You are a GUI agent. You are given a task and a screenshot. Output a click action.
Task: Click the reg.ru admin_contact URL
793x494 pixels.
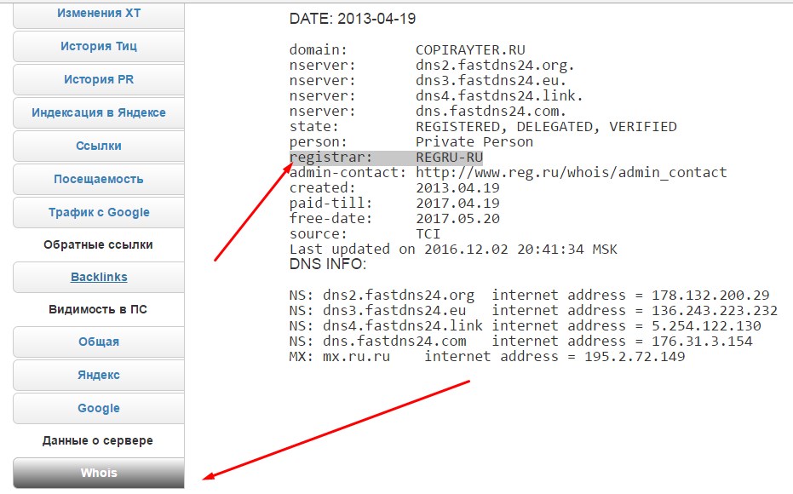click(571, 172)
